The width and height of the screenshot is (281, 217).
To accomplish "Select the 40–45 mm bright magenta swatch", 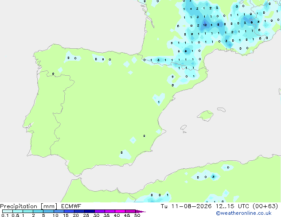I will tap(120, 211).
